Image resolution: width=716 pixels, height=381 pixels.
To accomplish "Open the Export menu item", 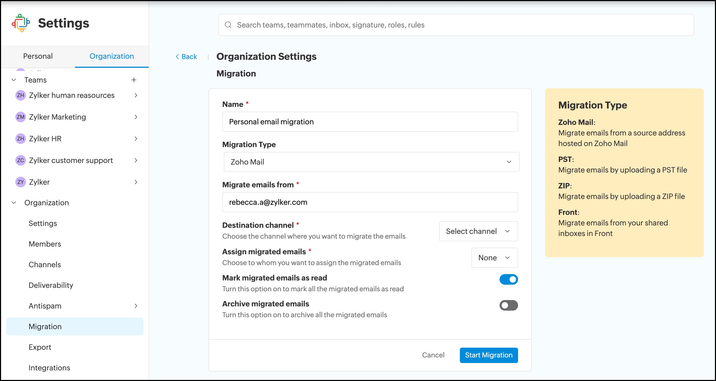I will 40,347.
